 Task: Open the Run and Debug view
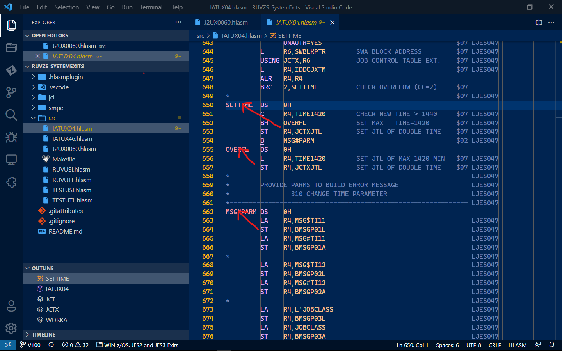click(11, 137)
